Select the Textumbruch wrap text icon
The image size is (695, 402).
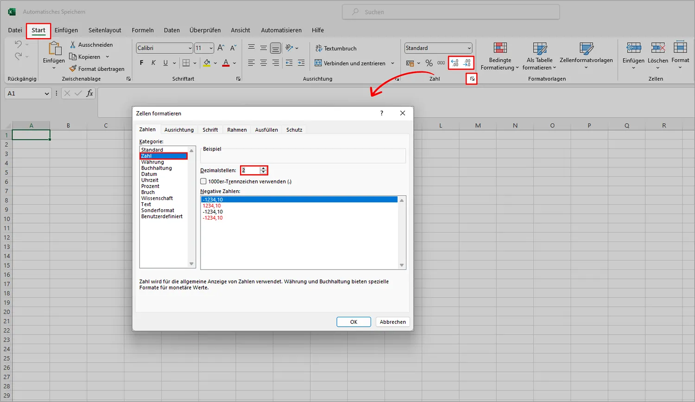[x=320, y=48]
